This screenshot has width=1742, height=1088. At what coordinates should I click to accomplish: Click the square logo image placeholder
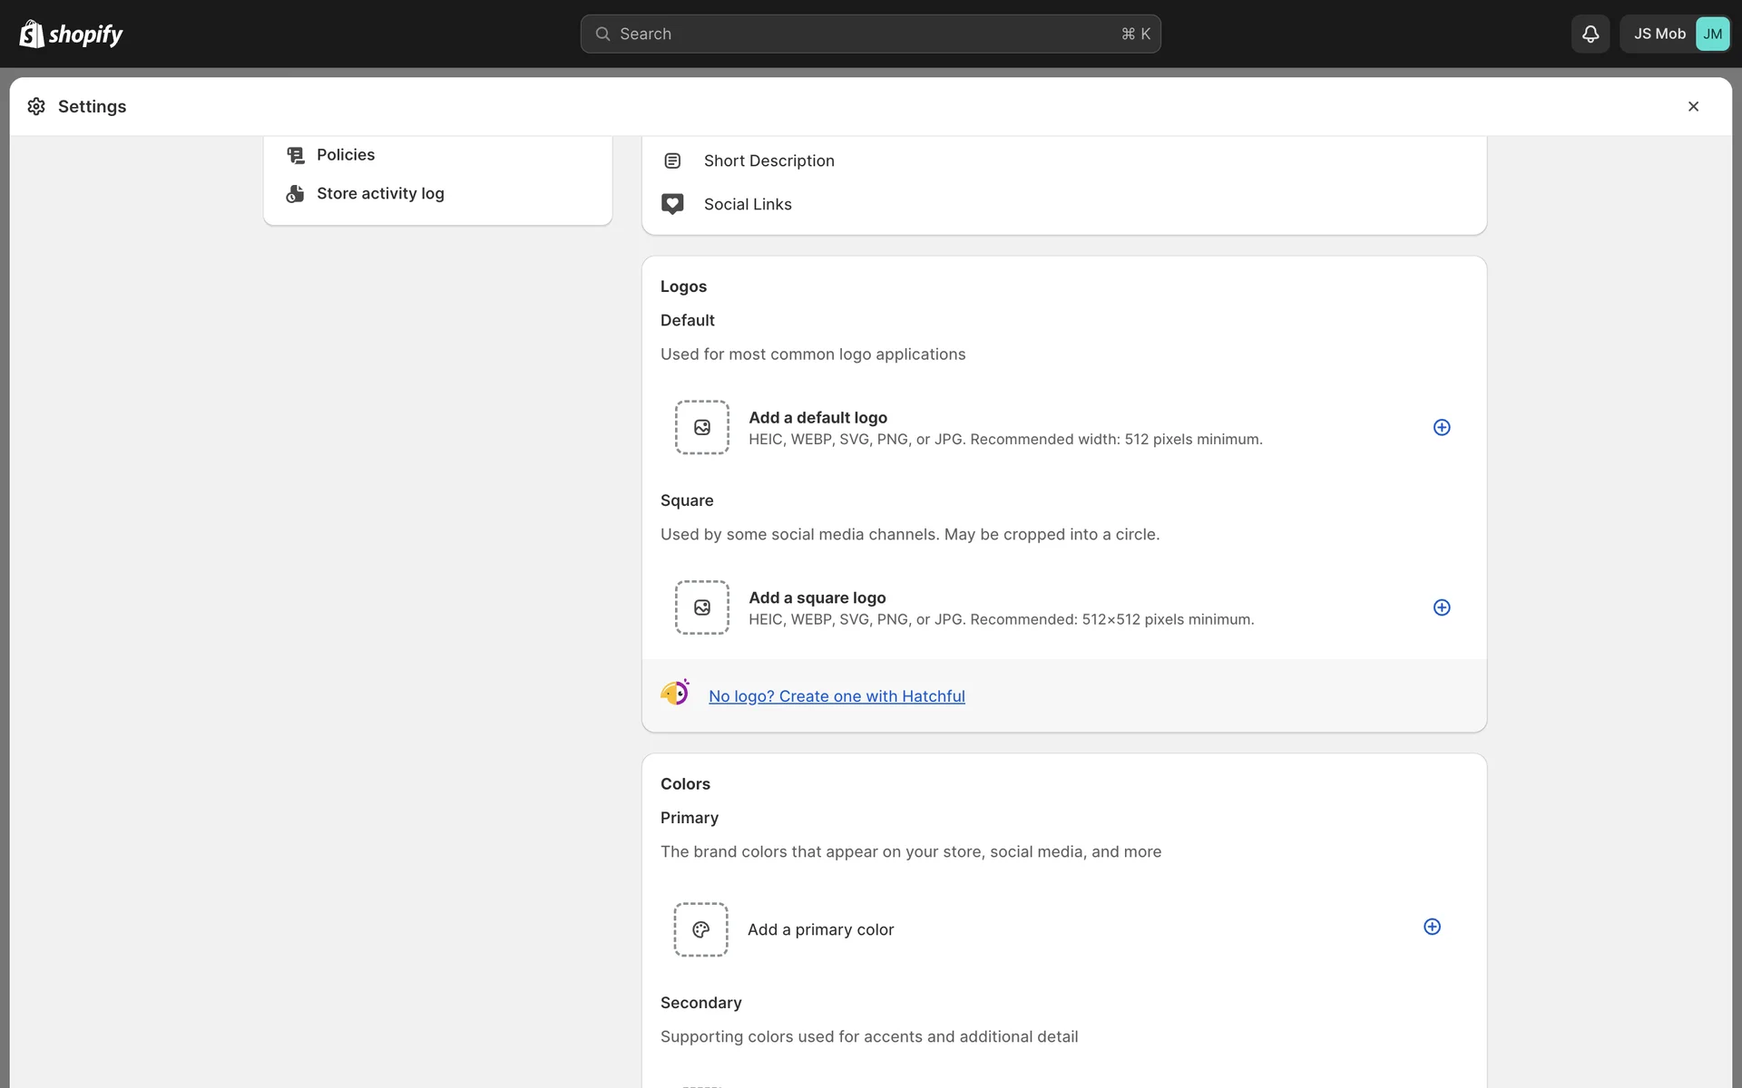(x=701, y=607)
